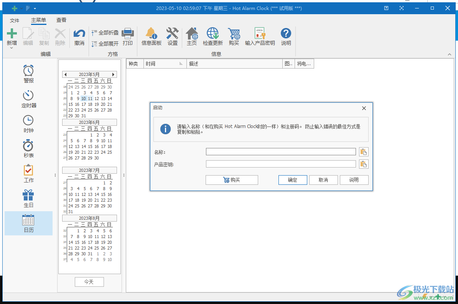Select July 31 in calendar

71,212
